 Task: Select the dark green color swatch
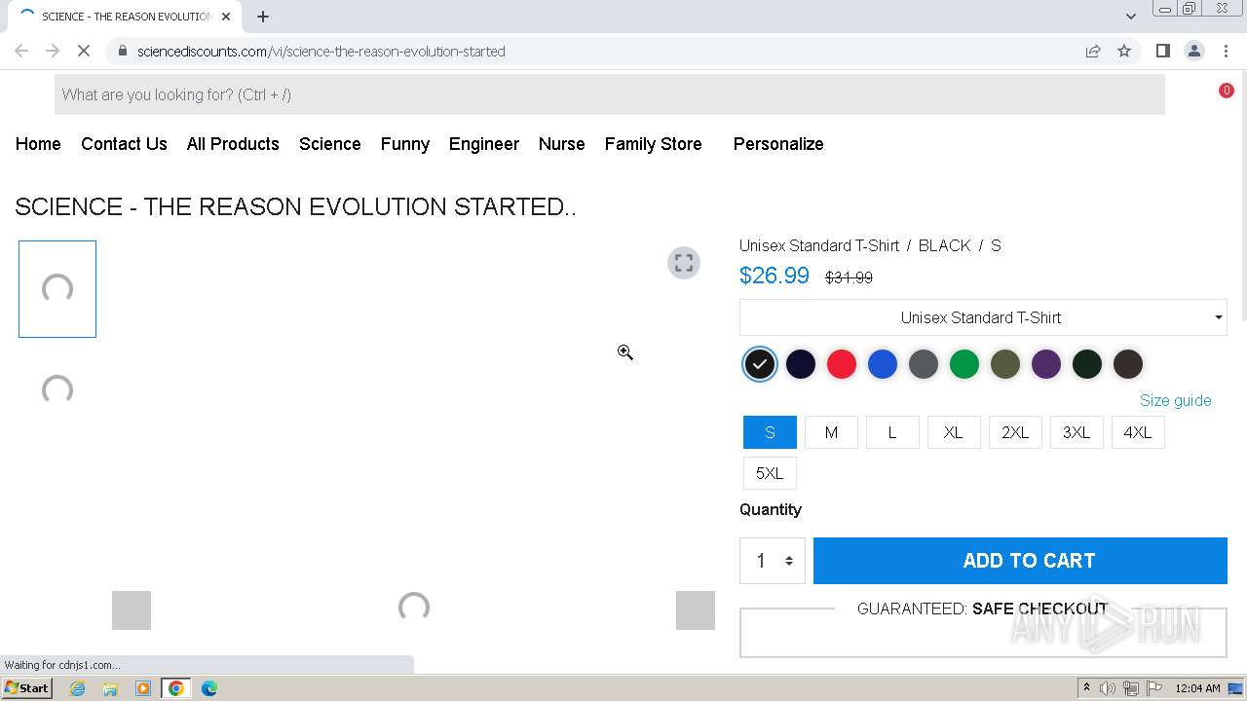point(1087,364)
